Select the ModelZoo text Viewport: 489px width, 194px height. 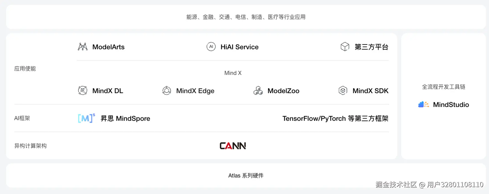(283, 91)
